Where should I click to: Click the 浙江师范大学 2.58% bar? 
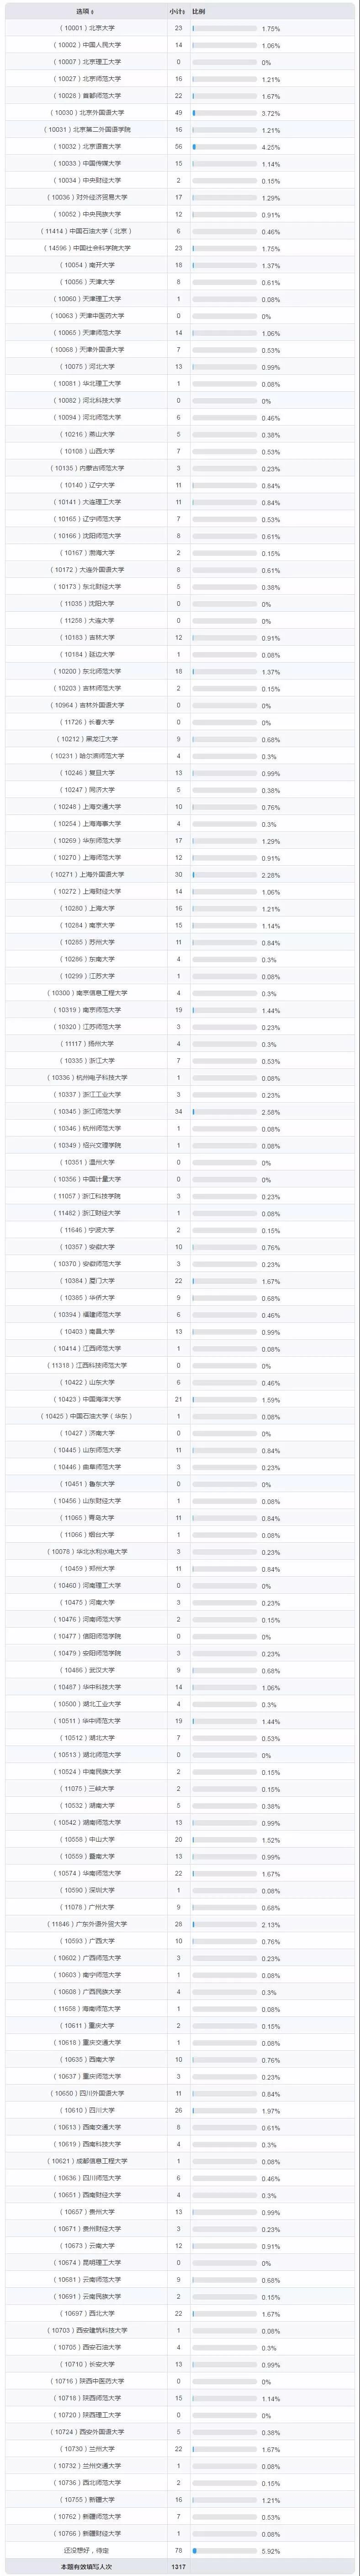tap(224, 1112)
